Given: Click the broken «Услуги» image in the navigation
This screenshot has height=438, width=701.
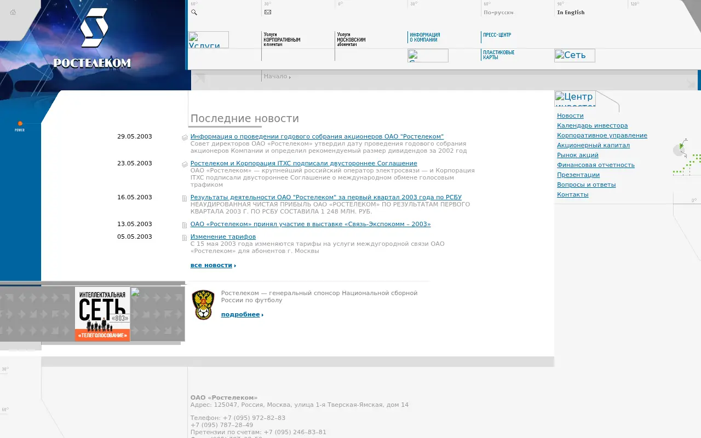Looking at the screenshot, I should [x=209, y=39].
